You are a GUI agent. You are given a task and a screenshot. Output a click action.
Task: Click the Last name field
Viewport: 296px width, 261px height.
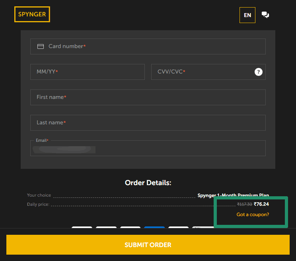click(x=148, y=123)
